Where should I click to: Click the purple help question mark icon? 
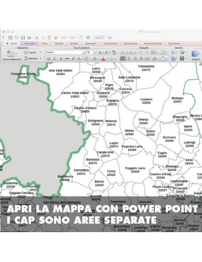[x=110, y=38]
